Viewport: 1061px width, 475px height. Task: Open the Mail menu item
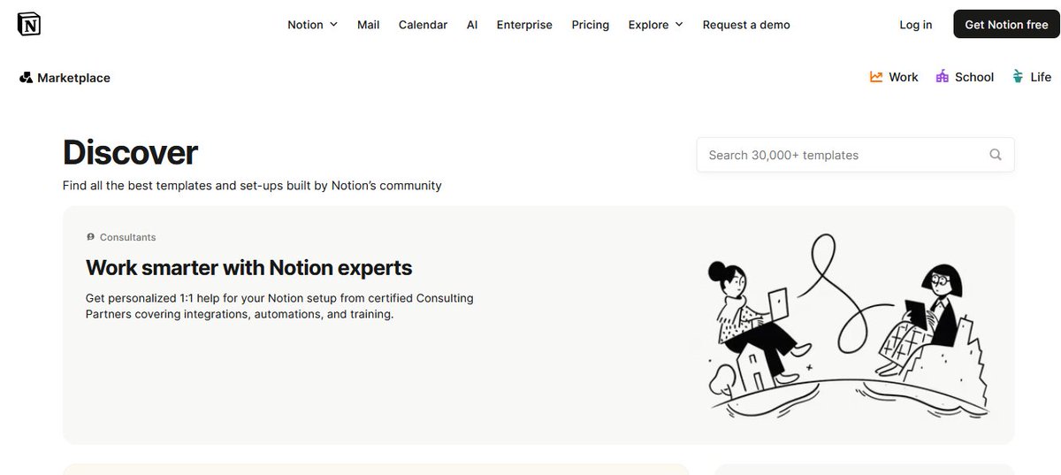(369, 25)
